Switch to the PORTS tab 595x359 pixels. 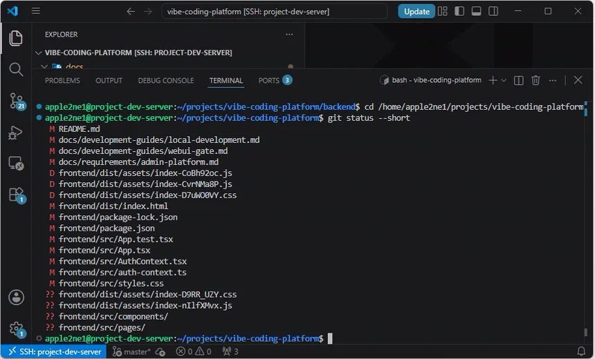[275, 81]
